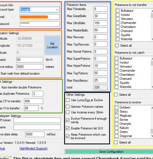Click the Set Location button
The image size is (153, 159).
(53, 45)
